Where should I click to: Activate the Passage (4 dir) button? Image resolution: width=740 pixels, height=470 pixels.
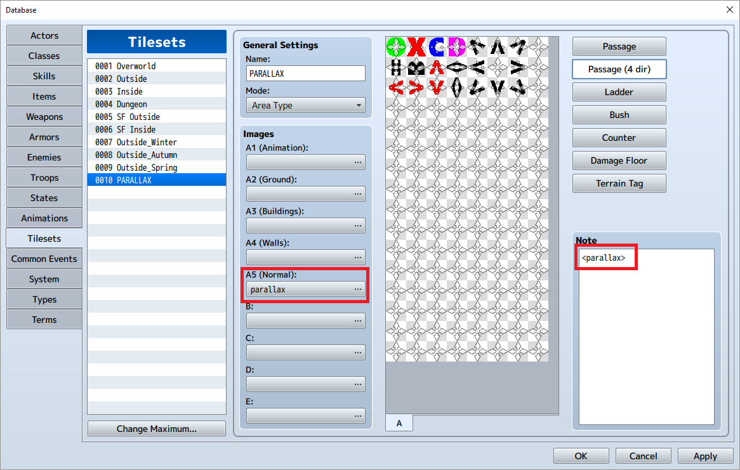619,69
